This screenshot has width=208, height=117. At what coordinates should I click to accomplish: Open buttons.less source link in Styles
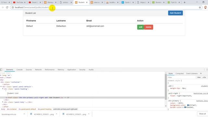point(202,101)
